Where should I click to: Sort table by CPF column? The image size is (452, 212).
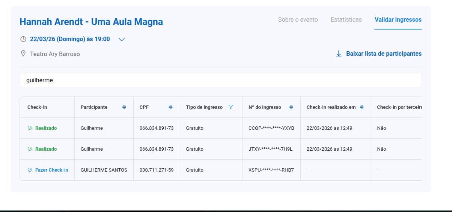171,107
